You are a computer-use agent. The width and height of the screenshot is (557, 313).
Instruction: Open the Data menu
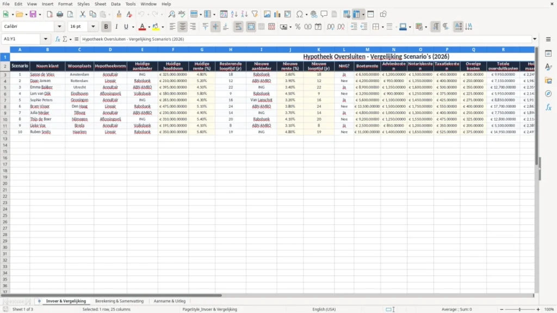(x=115, y=4)
